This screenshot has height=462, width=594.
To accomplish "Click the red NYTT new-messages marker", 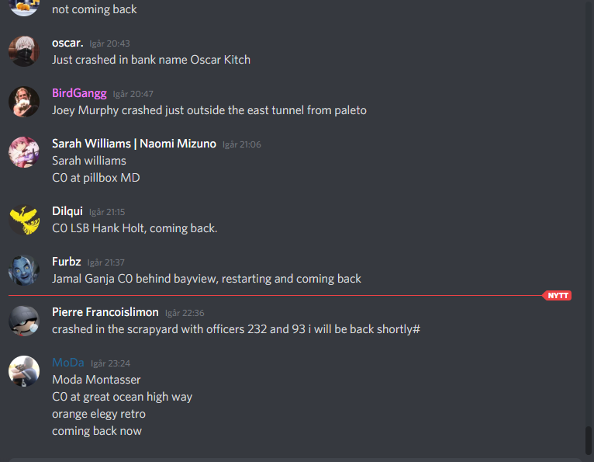I will [557, 296].
